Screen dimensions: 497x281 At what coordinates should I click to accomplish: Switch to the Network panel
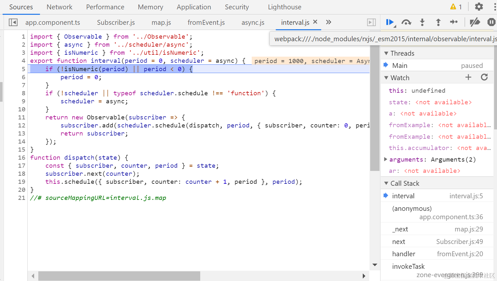[x=60, y=7]
